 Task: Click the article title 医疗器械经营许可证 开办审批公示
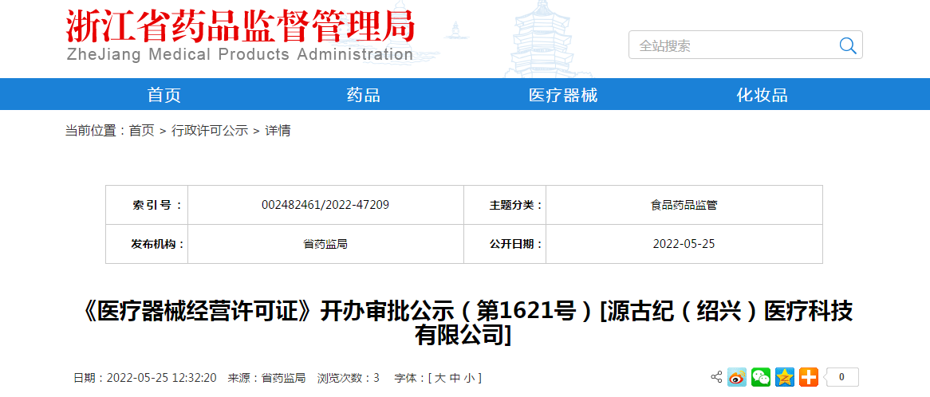pos(464,324)
